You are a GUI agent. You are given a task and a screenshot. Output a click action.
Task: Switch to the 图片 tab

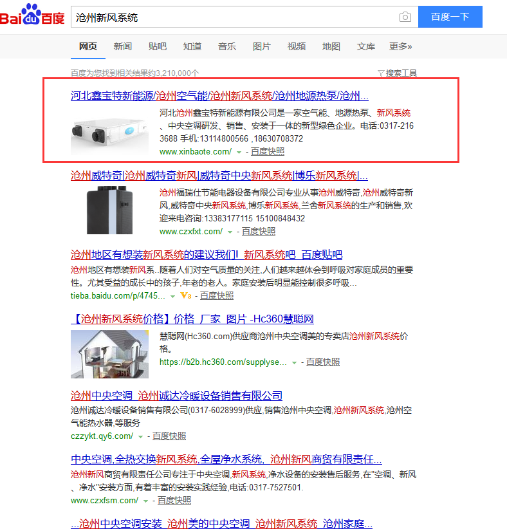pos(262,46)
